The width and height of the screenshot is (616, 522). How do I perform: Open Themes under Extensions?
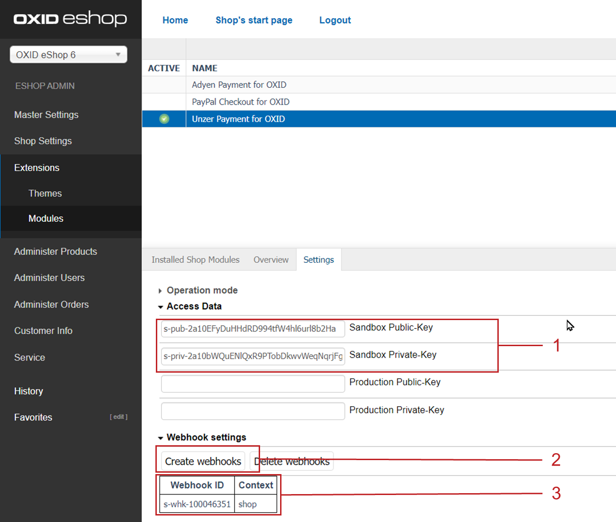tap(45, 193)
